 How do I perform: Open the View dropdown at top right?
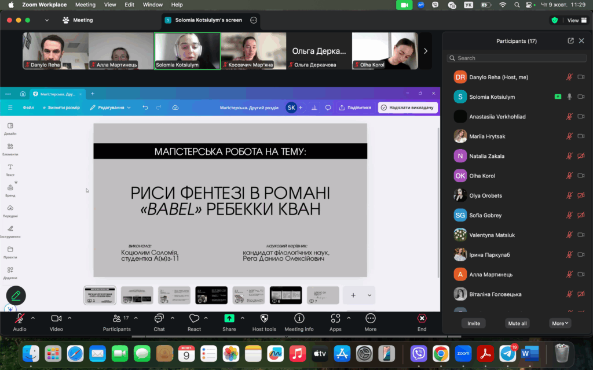point(573,20)
